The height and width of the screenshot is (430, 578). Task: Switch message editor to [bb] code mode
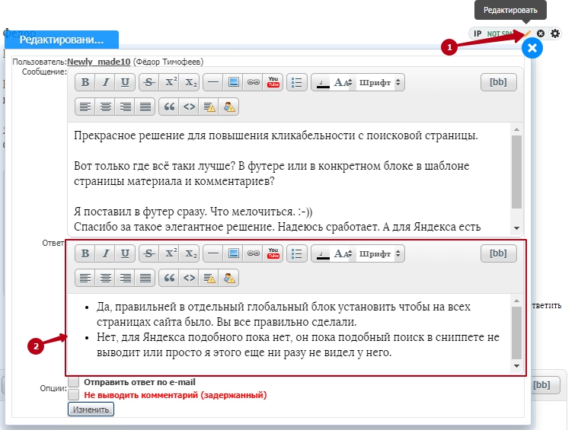[x=499, y=83]
